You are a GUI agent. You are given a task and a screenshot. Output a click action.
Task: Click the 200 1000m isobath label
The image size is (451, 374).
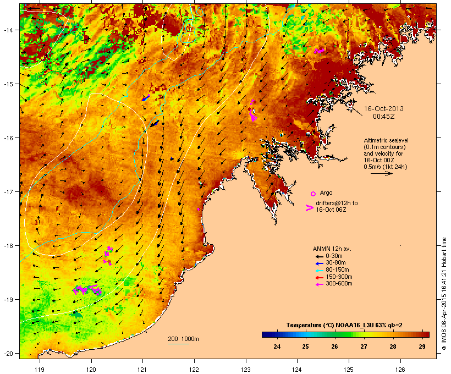pos(183,339)
